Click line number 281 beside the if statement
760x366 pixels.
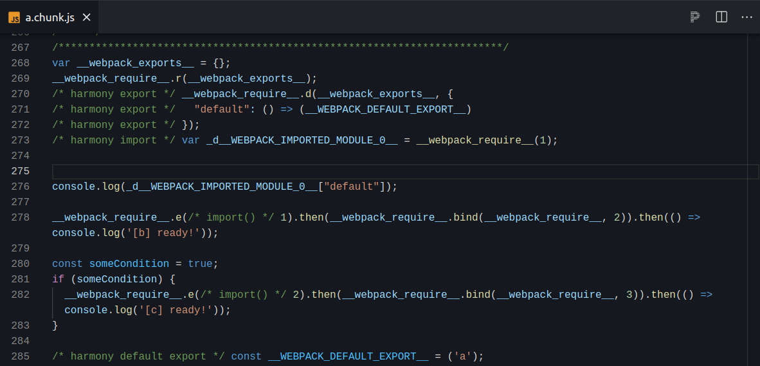pos(21,279)
